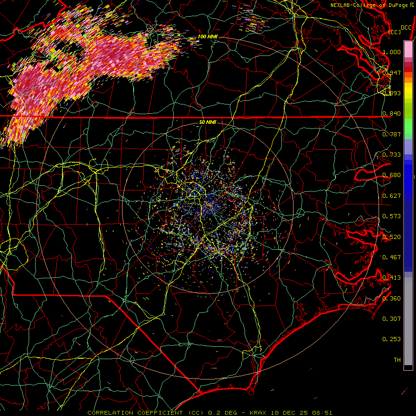
Task: Click the 50 NMI range ring label
Action: (x=208, y=122)
